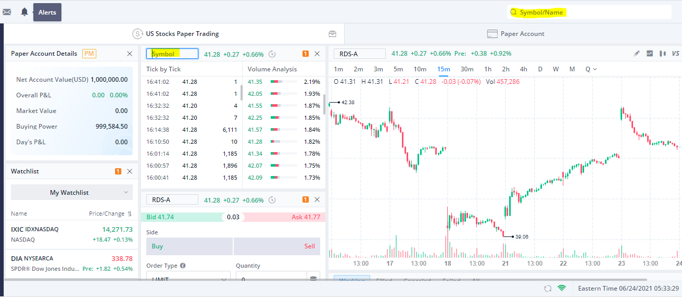
Task: Sort watchlist by Price/Change arrows
Action: (x=130, y=214)
